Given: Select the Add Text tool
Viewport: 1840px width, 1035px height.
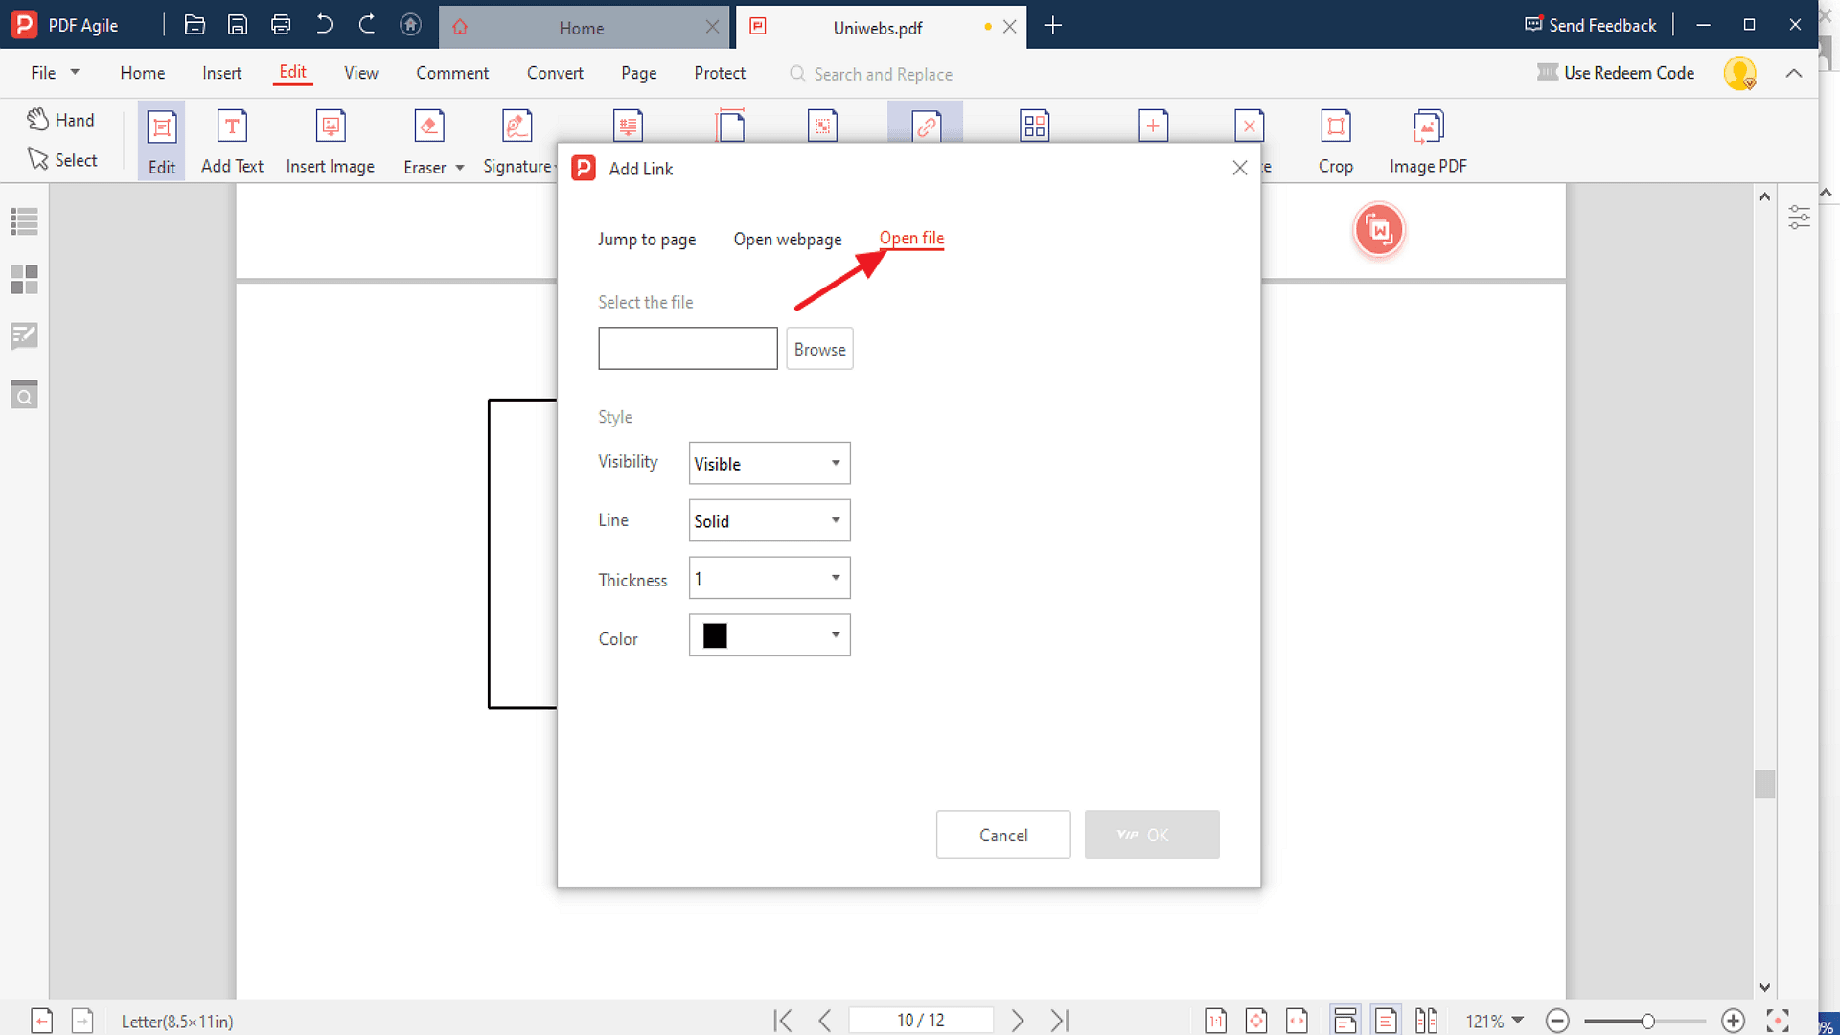Looking at the screenshot, I should (x=231, y=140).
